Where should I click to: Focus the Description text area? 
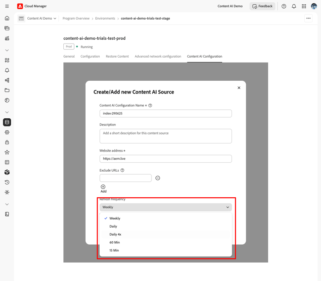click(x=166, y=136)
